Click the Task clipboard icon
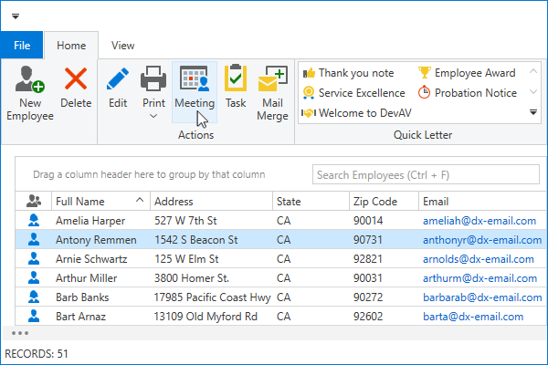 (x=236, y=80)
